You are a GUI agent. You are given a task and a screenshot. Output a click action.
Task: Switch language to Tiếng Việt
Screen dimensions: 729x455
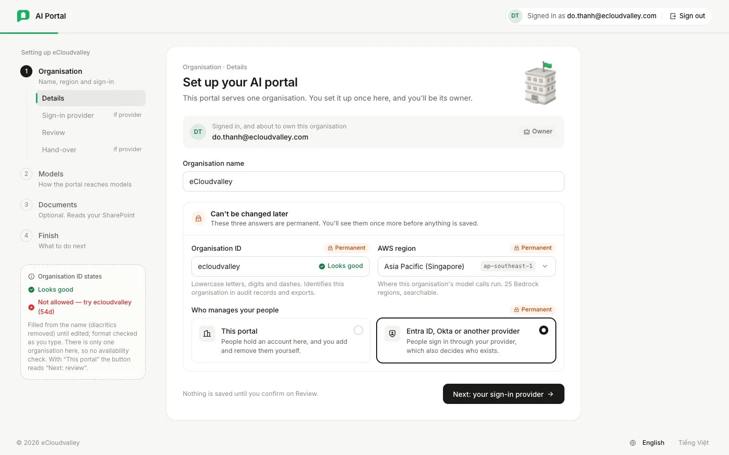coord(694,443)
